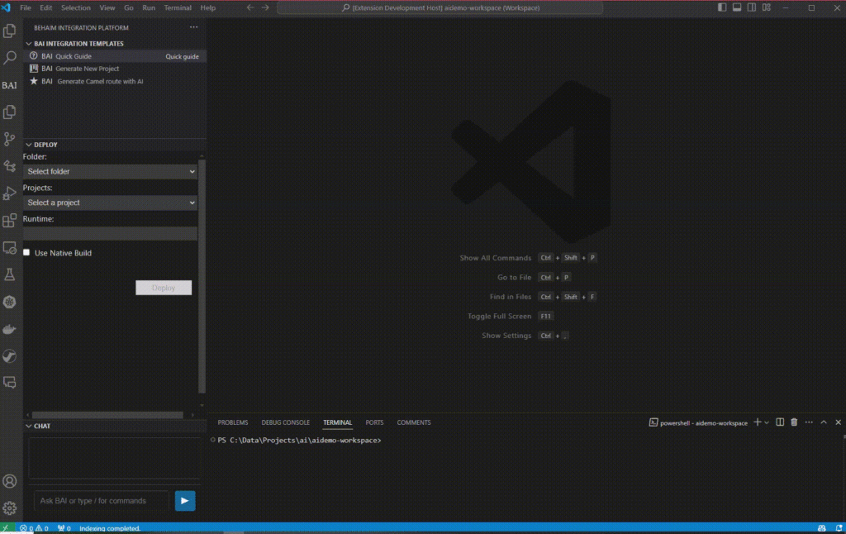Open the Terminal menu in menu bar
Image resolution: width=846 pixels, height=534 pixels.
click(x=177, y=7)
